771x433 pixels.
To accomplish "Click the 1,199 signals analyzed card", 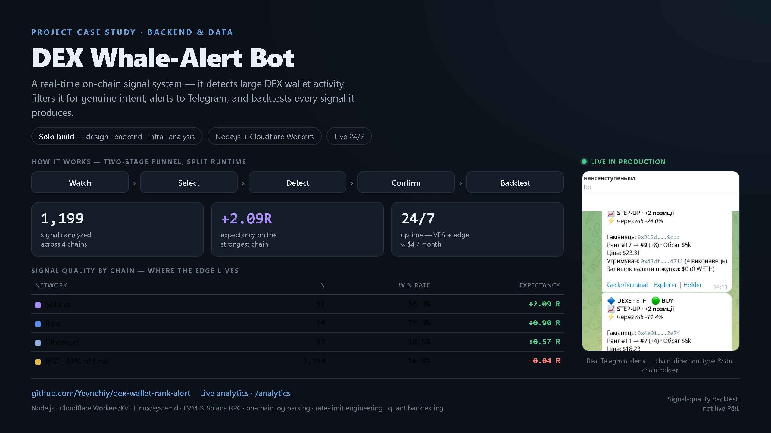I will click(x=117, y=229).
